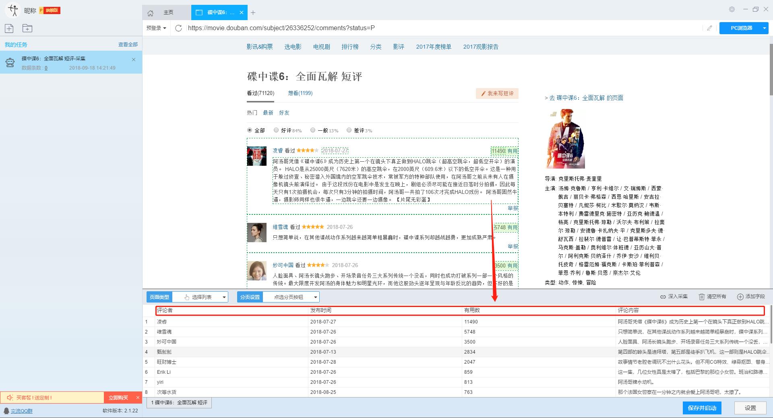Select the 全部 radio button
773x418 pixels.
(x=250, y=130)
